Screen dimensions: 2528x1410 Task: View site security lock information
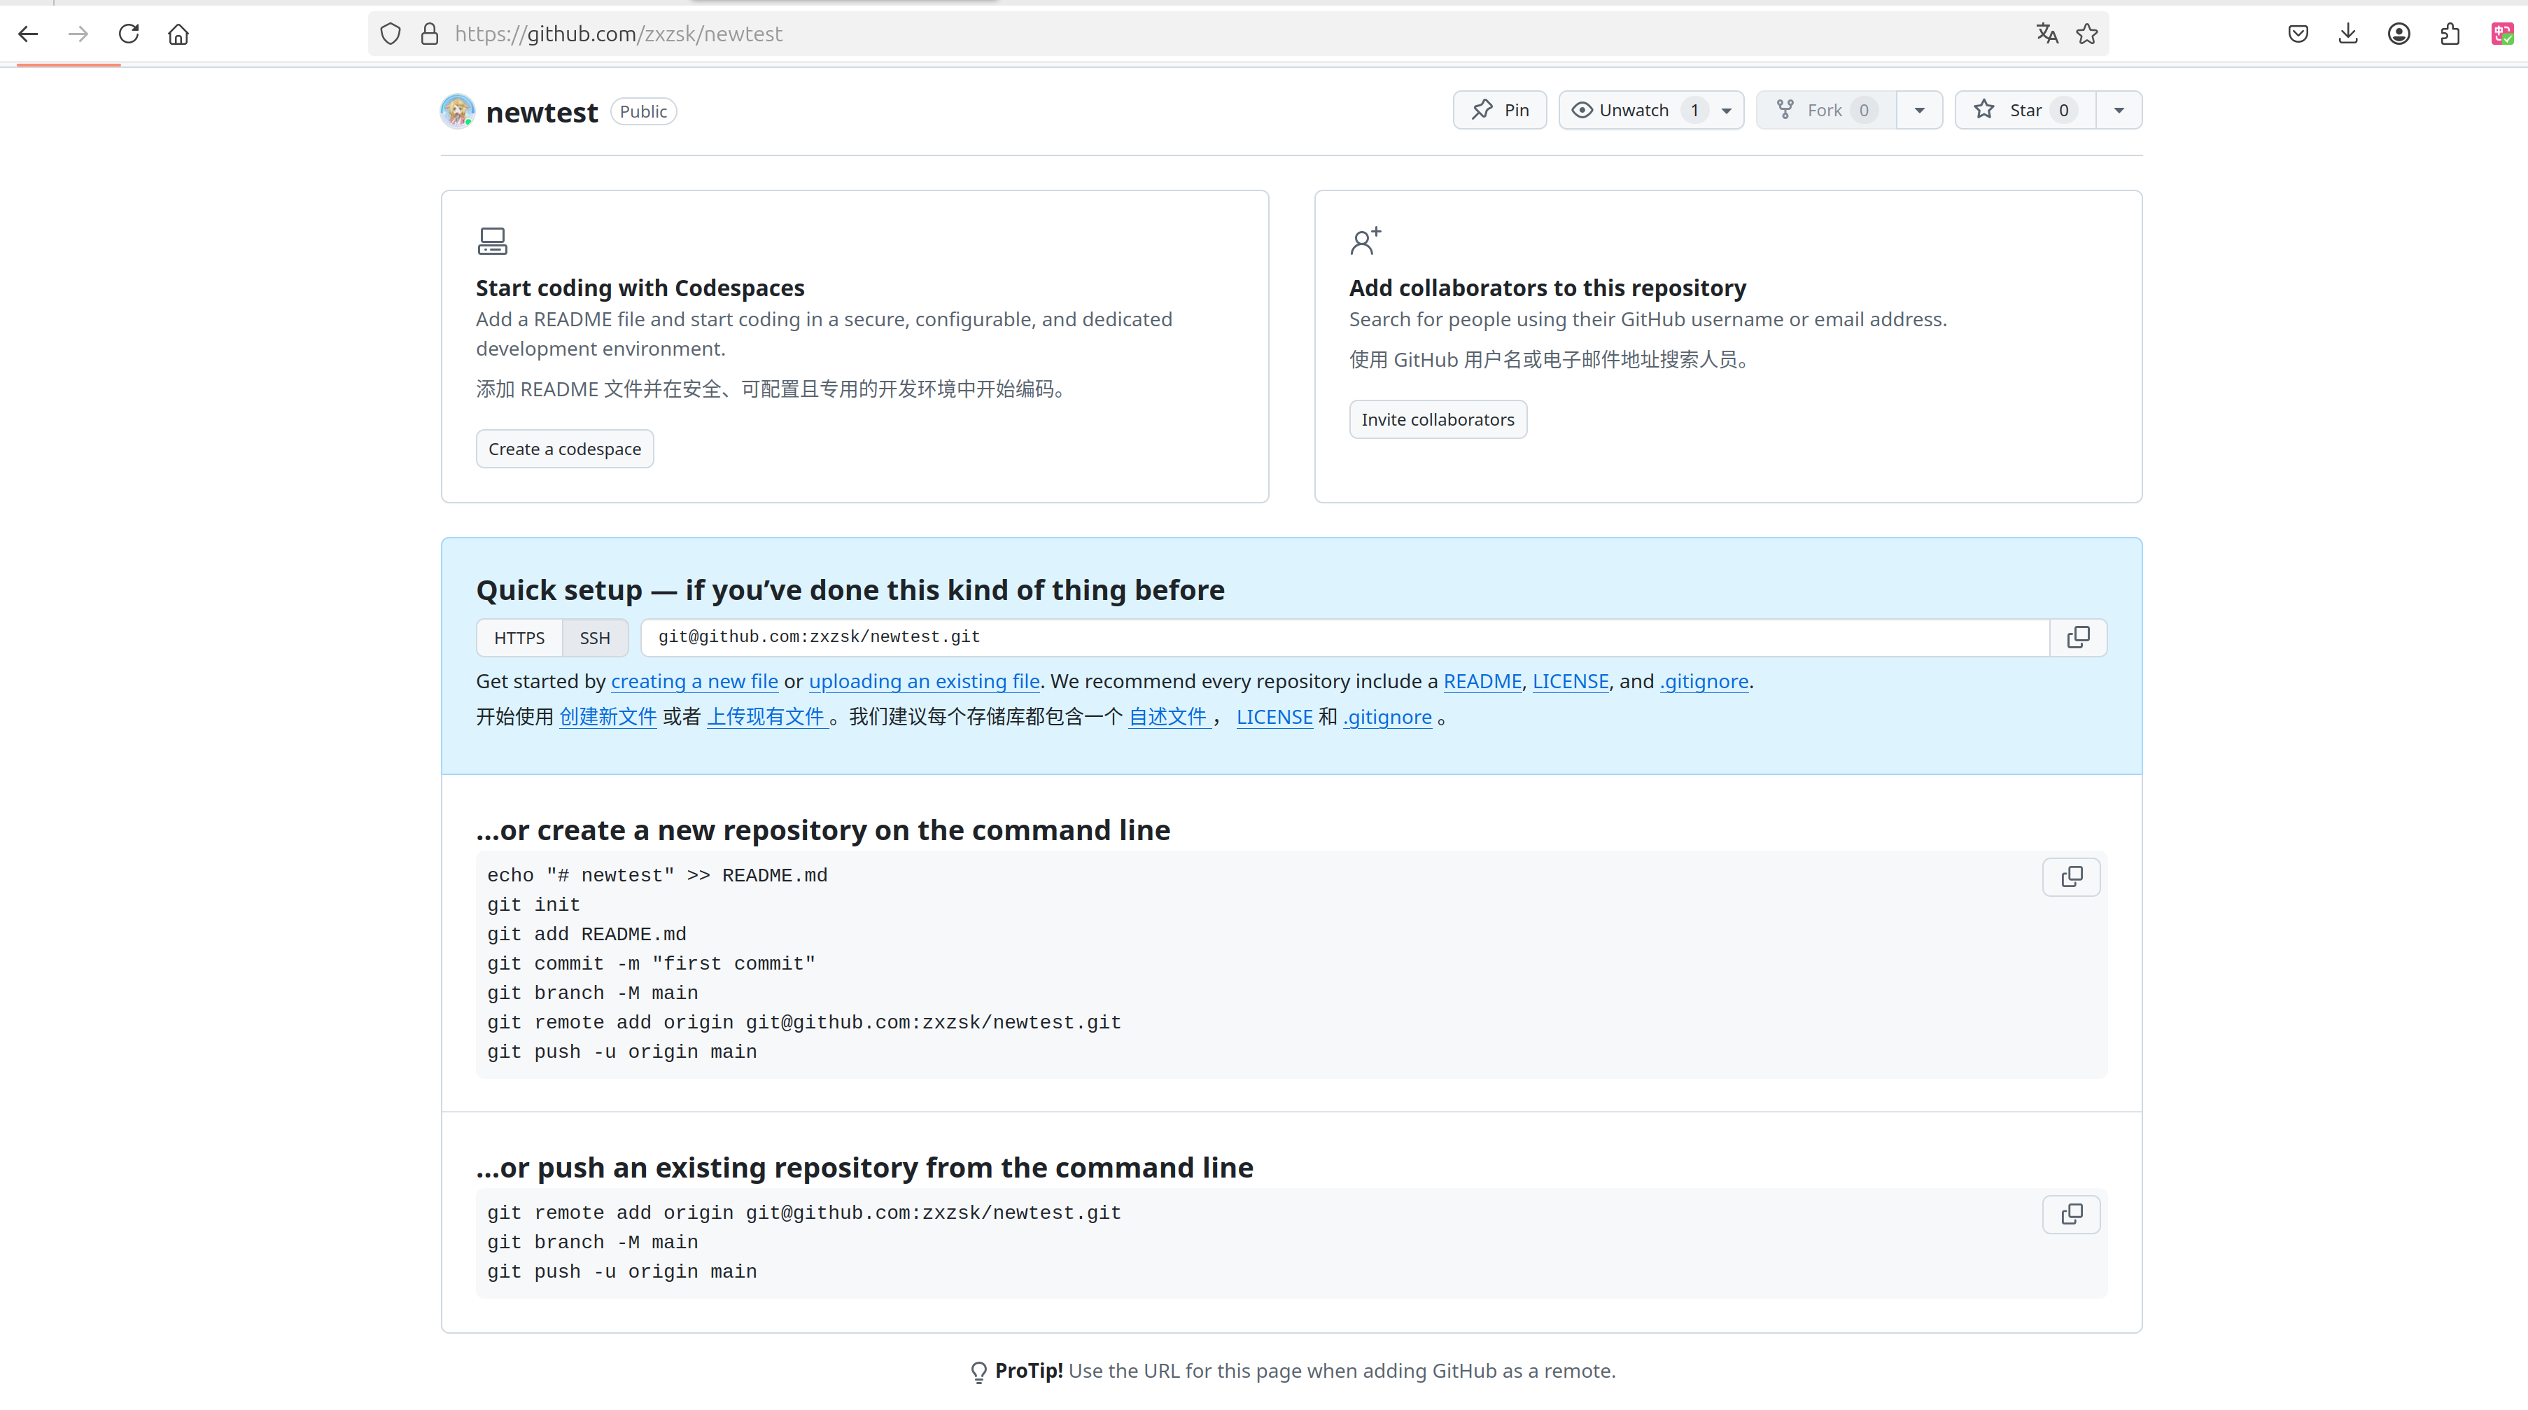(430, 34)
